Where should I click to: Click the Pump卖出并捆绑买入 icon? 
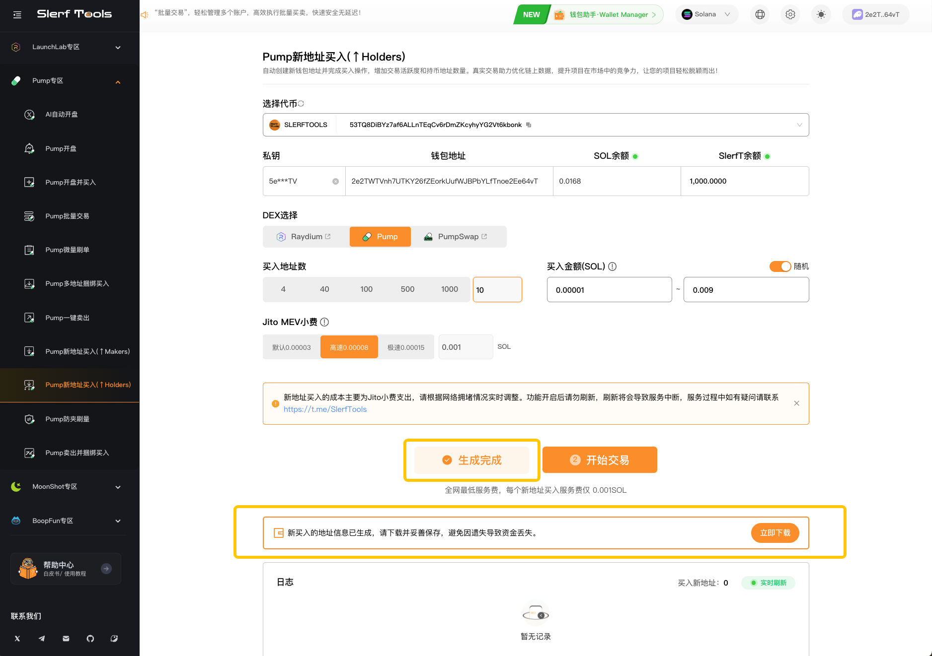click(x=29, y=453)
